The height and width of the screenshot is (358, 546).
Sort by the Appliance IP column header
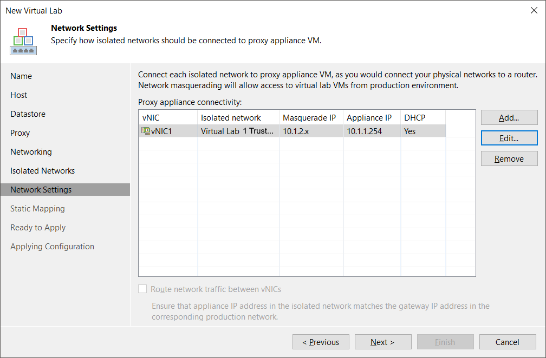pos(372,117)
